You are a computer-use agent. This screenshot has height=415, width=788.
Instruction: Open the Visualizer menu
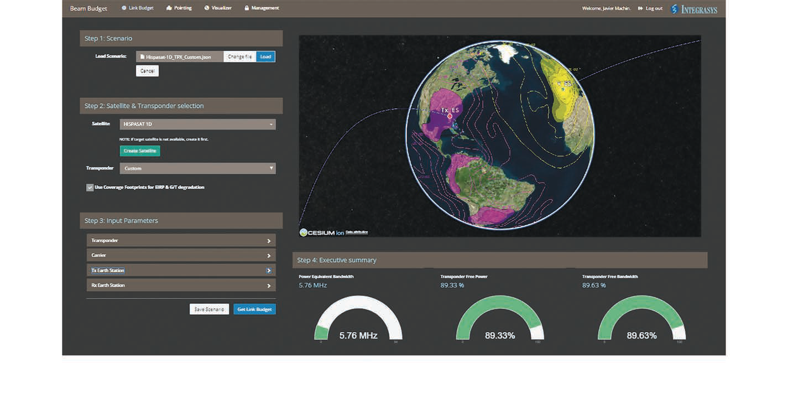pyautogui.click(x=218, y=8)
